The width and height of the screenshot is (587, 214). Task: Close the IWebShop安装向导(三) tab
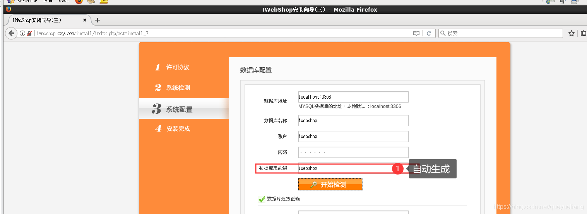click(85, 20)
